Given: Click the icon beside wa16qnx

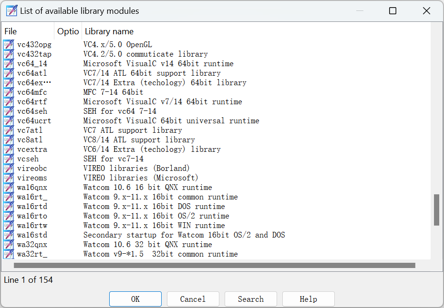Looking at the screenshot, I should (x=9, y=188).
